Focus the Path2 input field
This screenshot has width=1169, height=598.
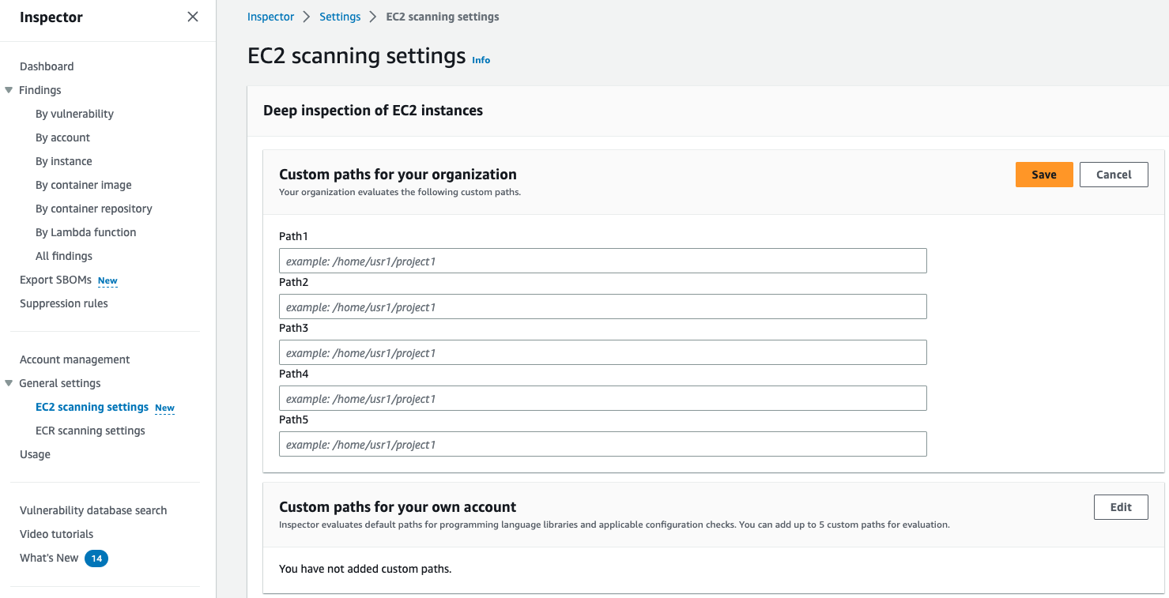pyautogui.click(x=603, y=307)
